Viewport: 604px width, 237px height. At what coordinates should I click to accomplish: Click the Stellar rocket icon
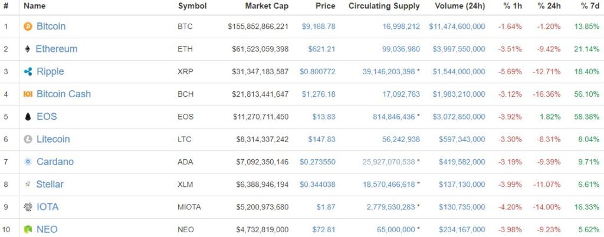click(28, 185)
